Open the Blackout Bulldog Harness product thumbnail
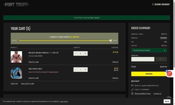The image size is (175, 105). 16,57
